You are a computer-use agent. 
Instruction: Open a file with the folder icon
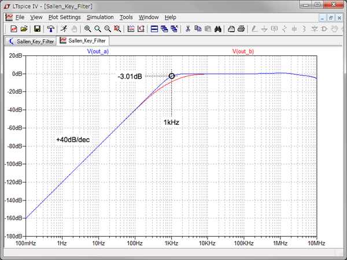tap(24, 28)
